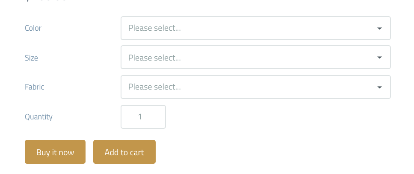Click the caret arrow in the Color field
414x174 pixels.
click(x=379, y=28)
